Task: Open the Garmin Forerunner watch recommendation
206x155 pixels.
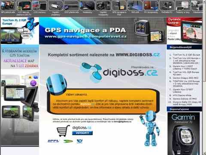Action: pyautogui.click(x=183, y=133)
